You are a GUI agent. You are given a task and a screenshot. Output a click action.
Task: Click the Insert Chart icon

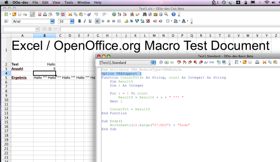(x=133, y=15)
